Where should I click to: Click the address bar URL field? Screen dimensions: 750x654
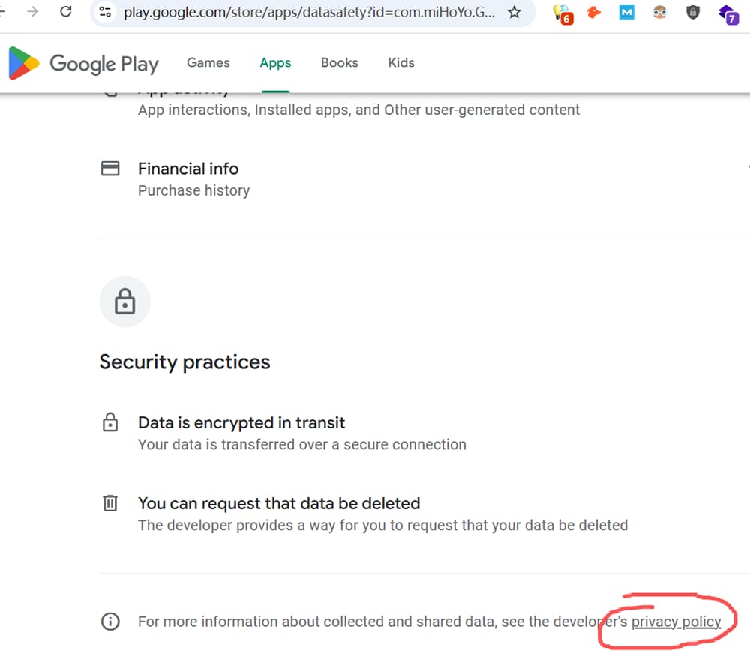pos(309,12)
